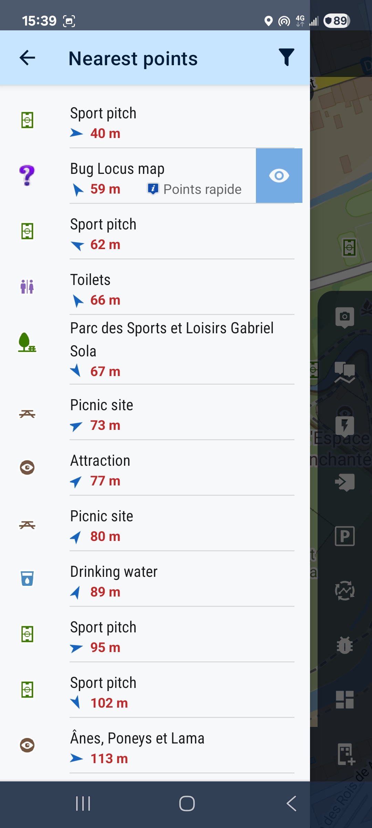Screen dimensions: 372x828
Task: Tap the Drinking water cup icon
Action: tap(27, 578)
